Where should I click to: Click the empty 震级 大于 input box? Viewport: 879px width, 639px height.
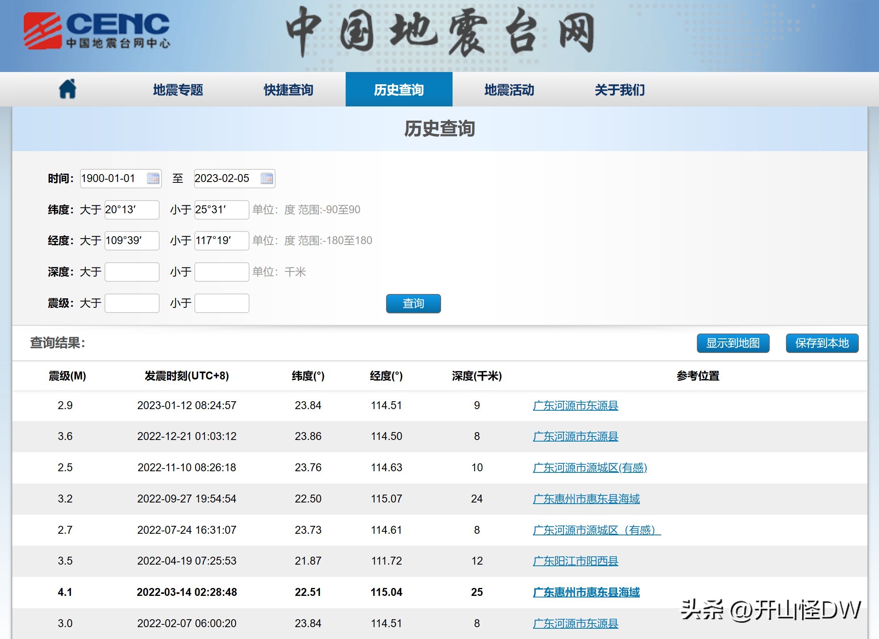131,303
